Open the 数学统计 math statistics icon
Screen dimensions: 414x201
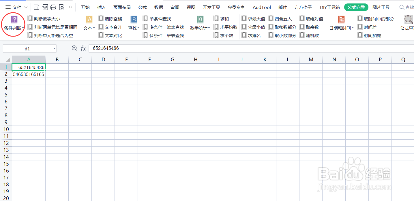coord(200,20)
